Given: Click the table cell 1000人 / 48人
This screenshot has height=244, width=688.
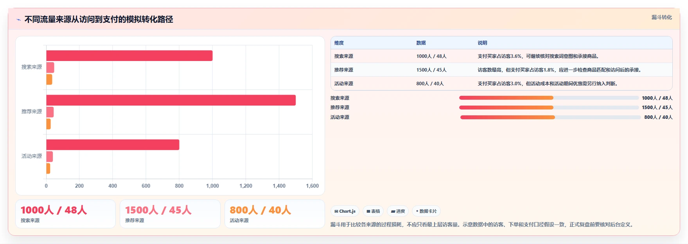Looking at the screenshot, I should pos(431,56).
